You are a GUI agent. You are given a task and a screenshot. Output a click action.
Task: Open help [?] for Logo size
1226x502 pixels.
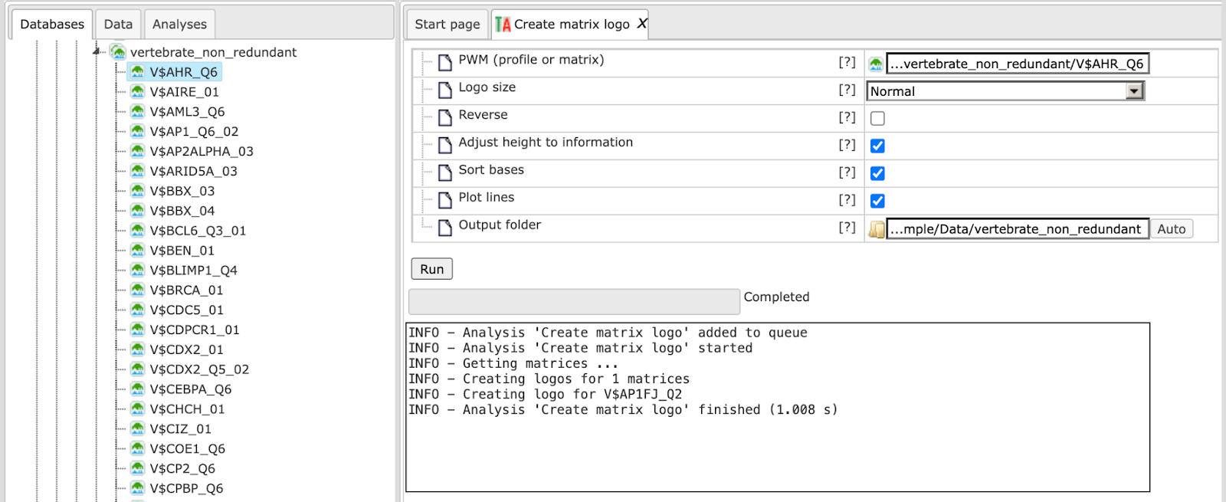coord(847,90)
